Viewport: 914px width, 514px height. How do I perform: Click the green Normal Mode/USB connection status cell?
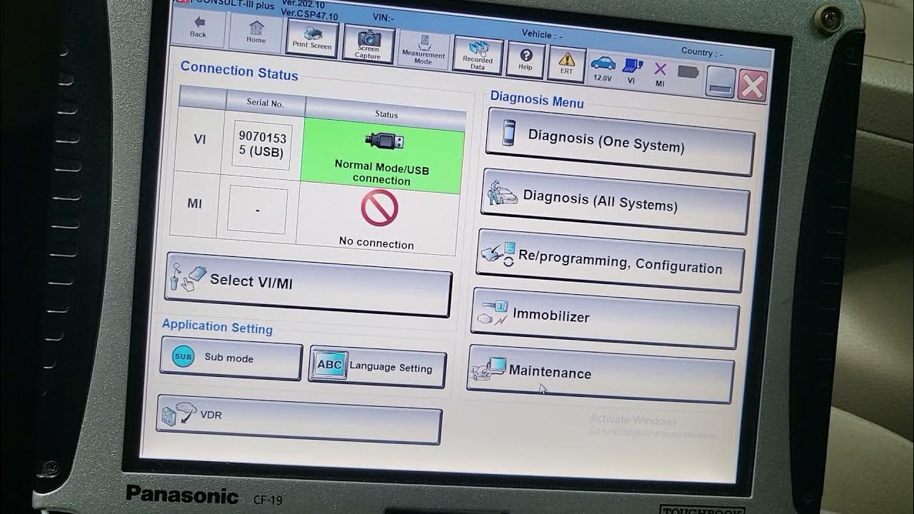click(x=383, y=156)
